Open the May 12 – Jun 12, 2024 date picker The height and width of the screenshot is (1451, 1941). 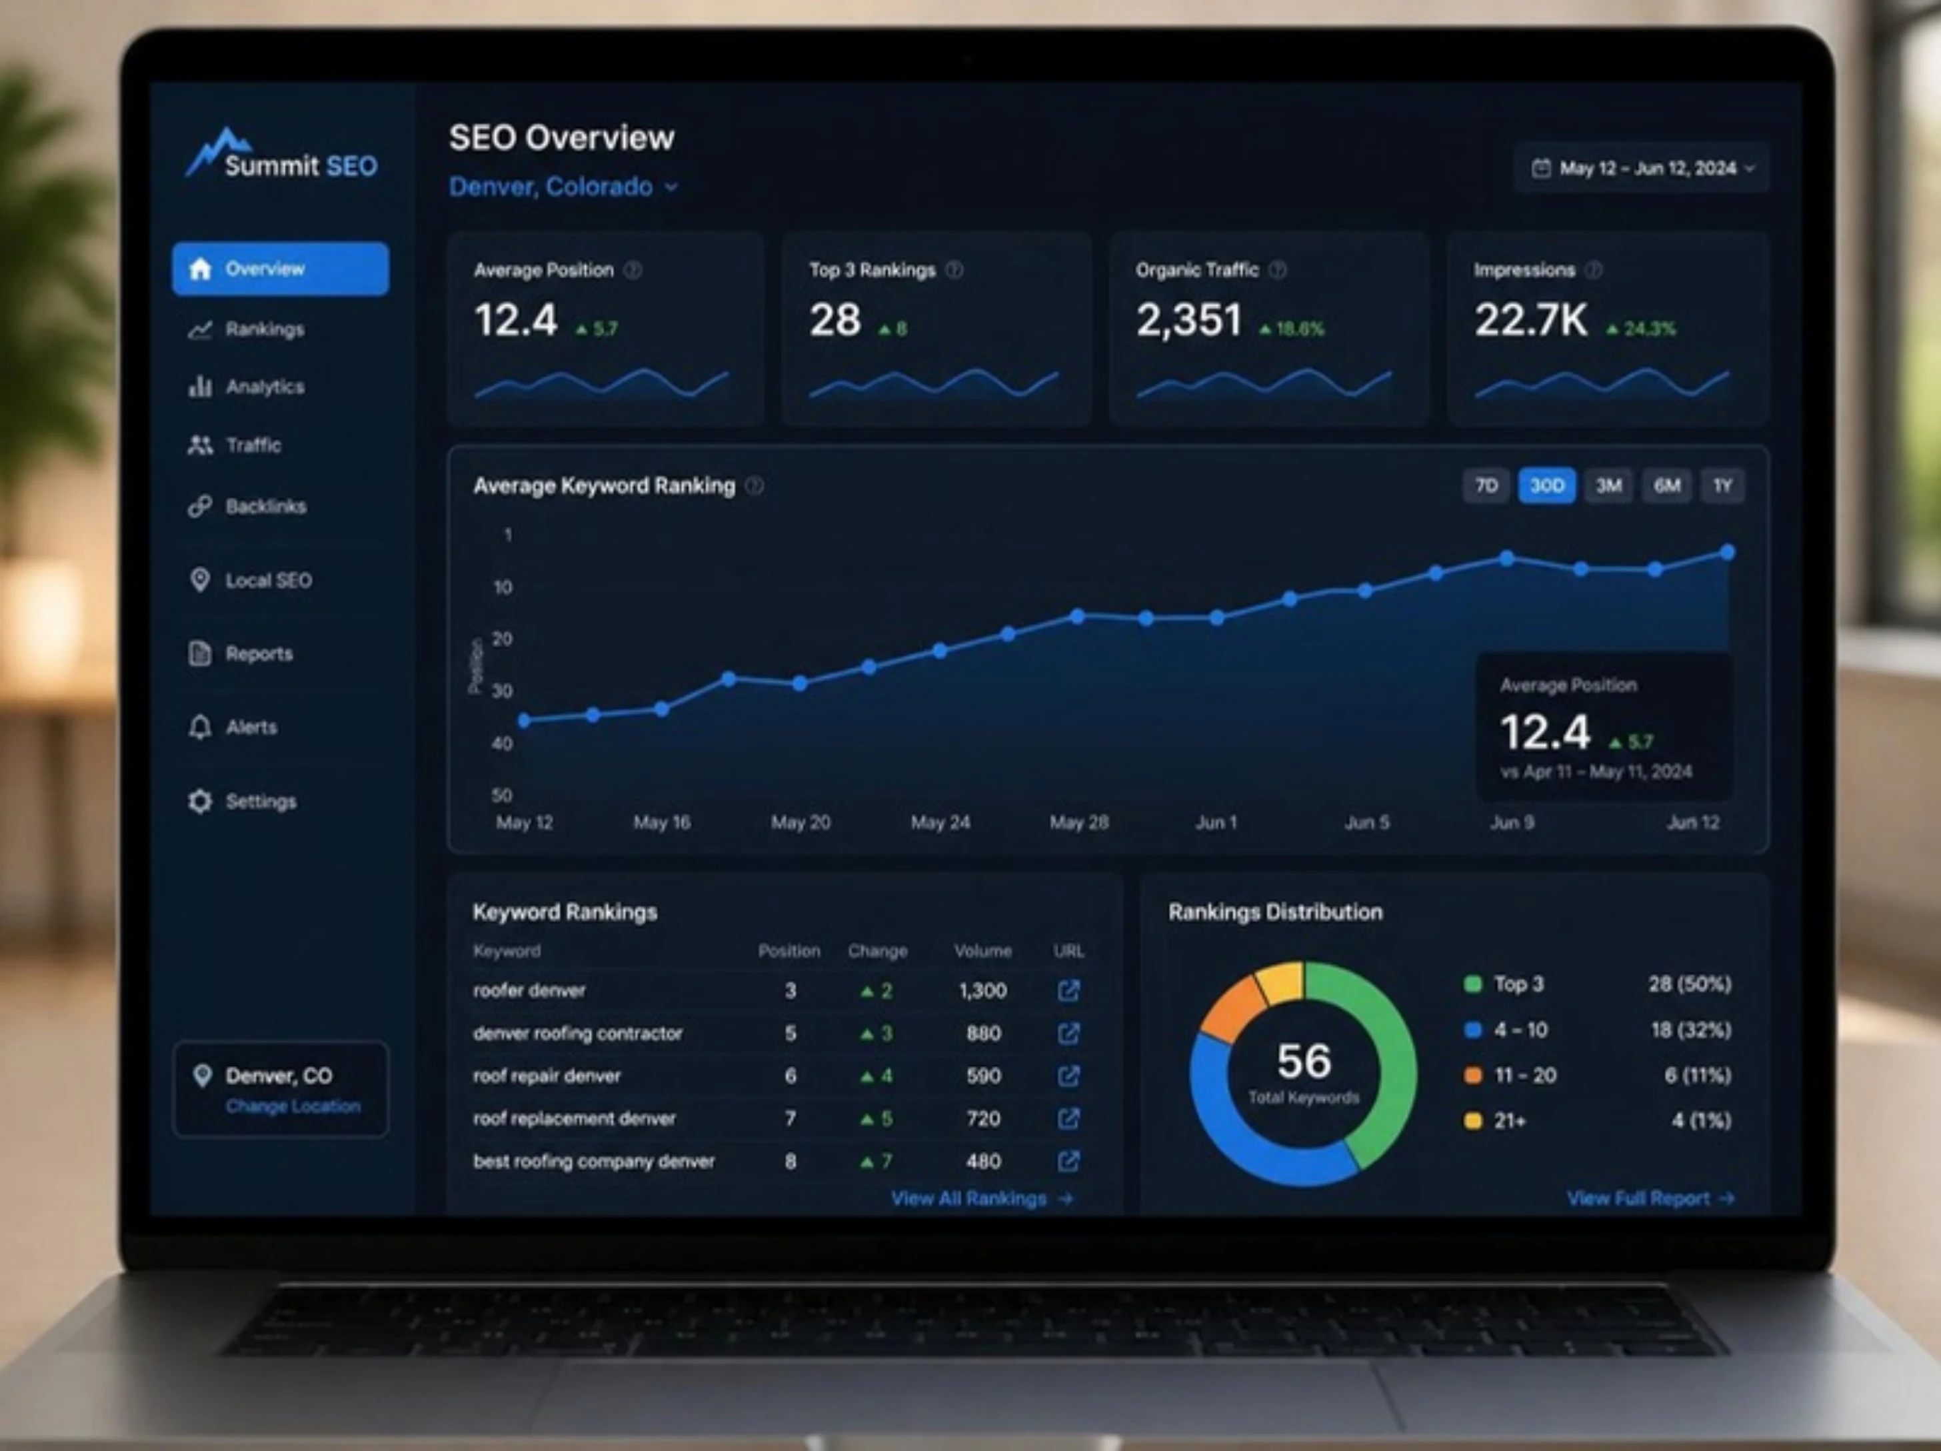tap(1642, 167)
